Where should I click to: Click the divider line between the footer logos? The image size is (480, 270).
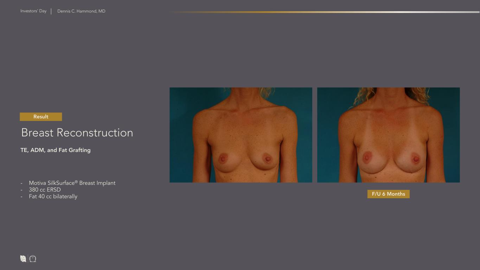(x=28, y=259)
